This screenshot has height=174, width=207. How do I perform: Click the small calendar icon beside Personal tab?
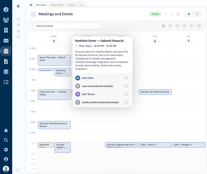(31, 5)
